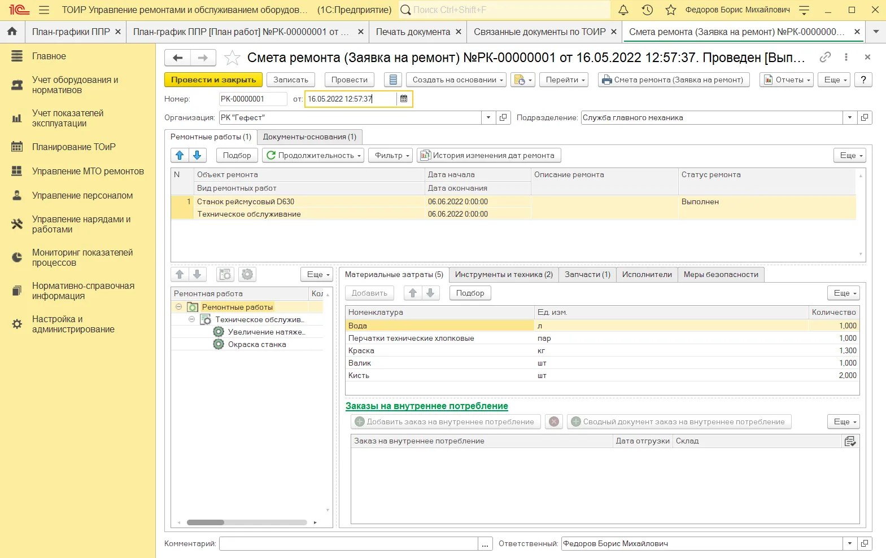This screenshot has height=558, width=886.
Task: Click the gear icon above repair work tree
Action: [247, 274]
